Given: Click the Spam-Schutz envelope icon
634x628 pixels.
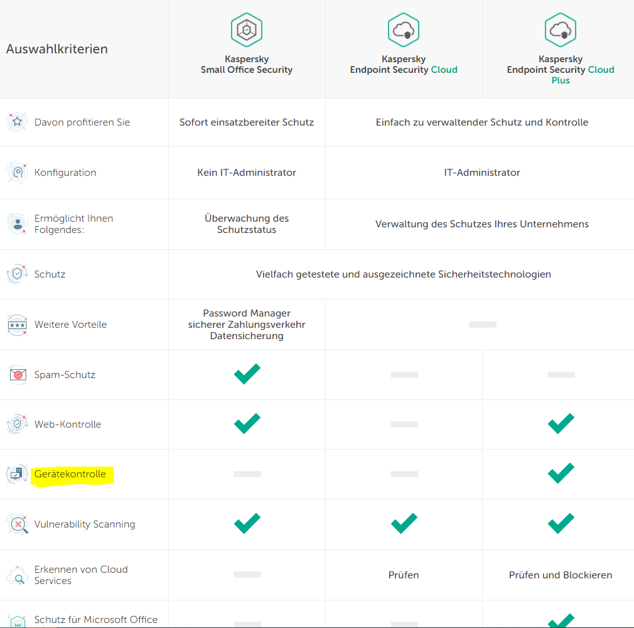Looking at the screenshot, I should click(18, 374).
